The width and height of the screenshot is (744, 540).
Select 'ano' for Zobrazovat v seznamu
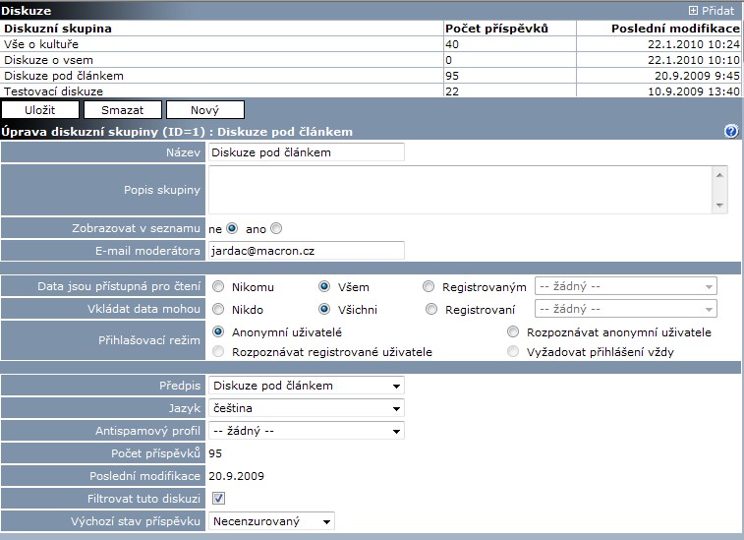[276, 228]
